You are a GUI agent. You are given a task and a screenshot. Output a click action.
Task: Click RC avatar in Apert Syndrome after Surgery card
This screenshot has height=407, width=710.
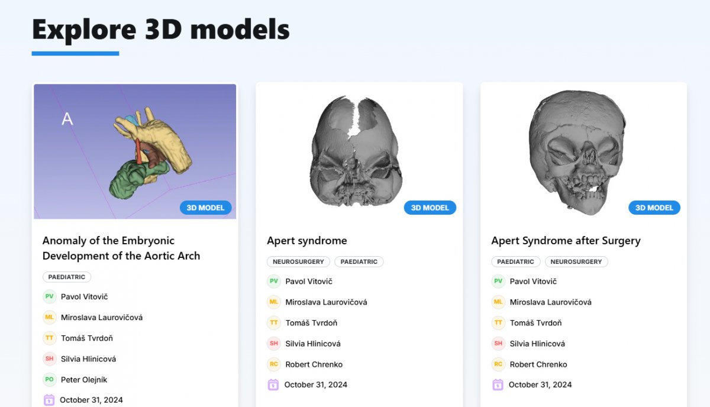coord(498,364)
